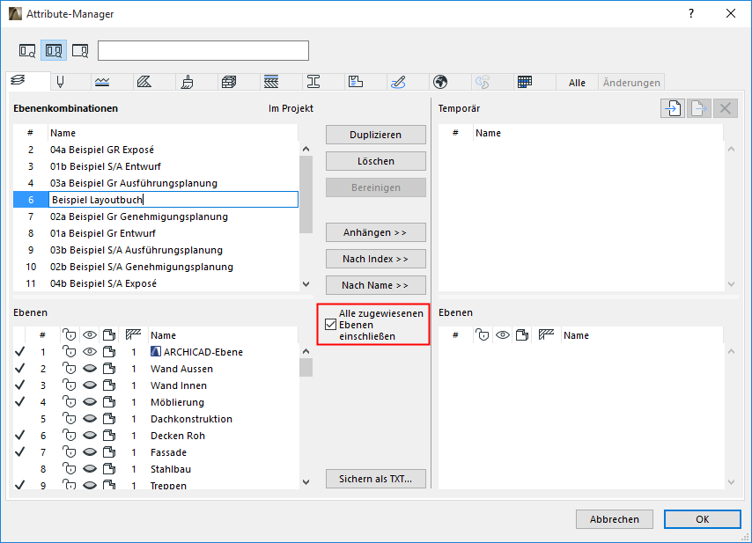Click the Bereinigen button
This screenshot has width=752, height=543.
tap(375, 187)
